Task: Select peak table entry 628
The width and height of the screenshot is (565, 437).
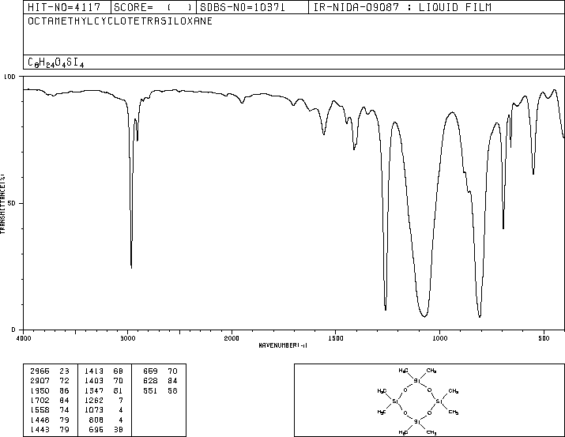Action: (x=150, y=381)
